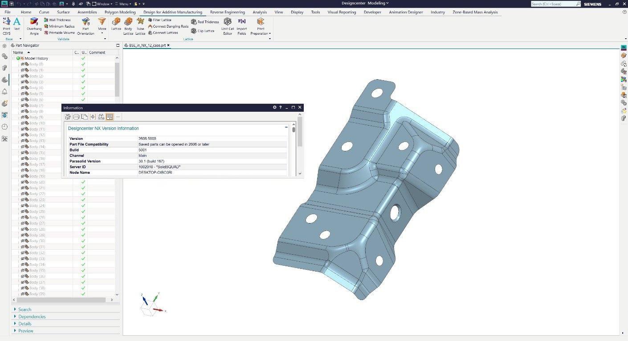The image size is (628, 341).
Task: Select the Tube Lattice tool
Action: [140, 26]
